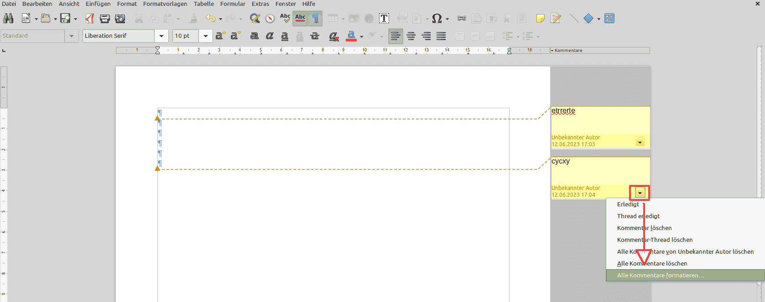Increase font size icon

coord(221,36)
